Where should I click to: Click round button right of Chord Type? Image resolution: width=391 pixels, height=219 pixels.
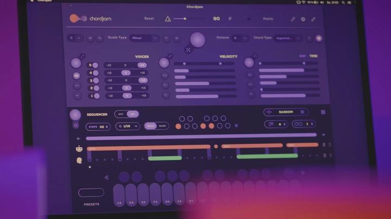click(319, 38)
